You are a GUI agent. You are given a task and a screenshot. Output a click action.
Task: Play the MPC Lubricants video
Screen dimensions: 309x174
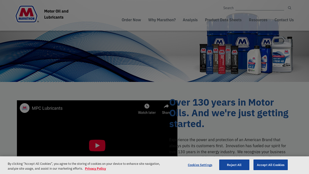pos(97,145)
